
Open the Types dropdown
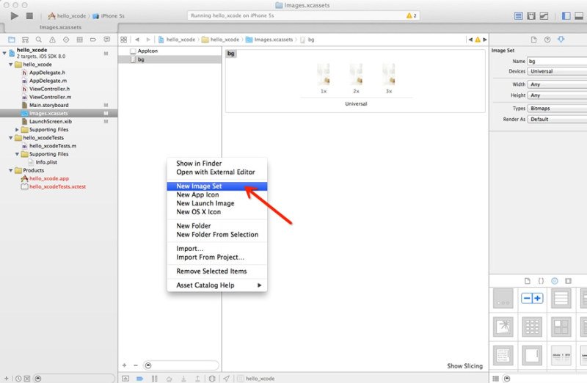[557, 108]
